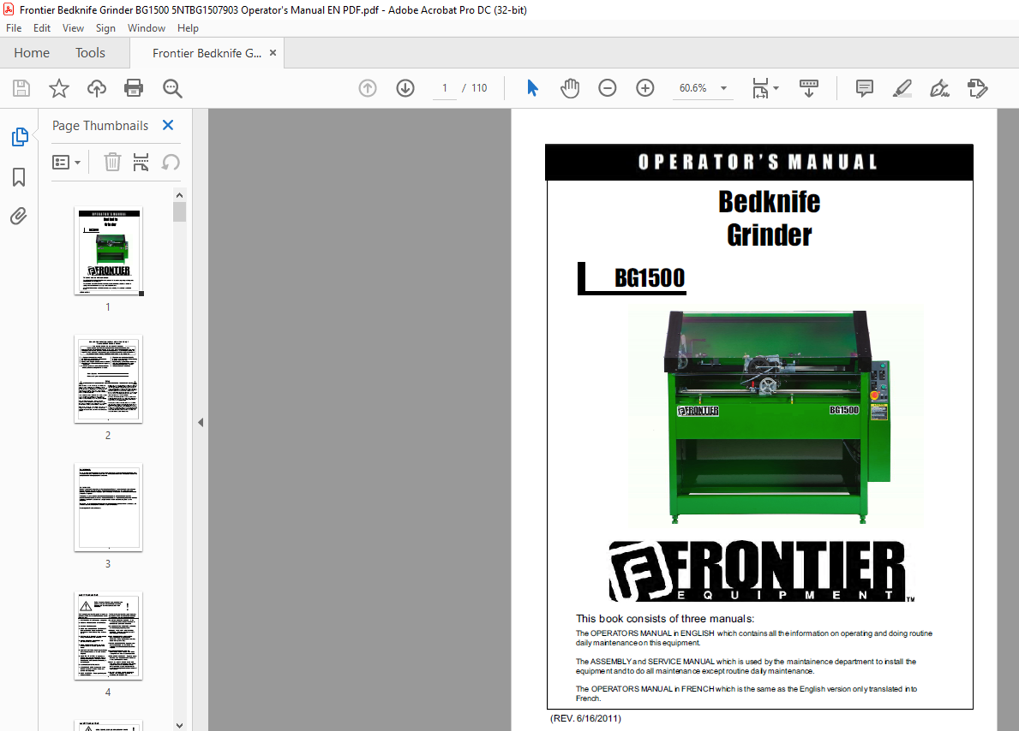Open the View menu
This screenshot has width=1019, height=731.
(73, 28)
